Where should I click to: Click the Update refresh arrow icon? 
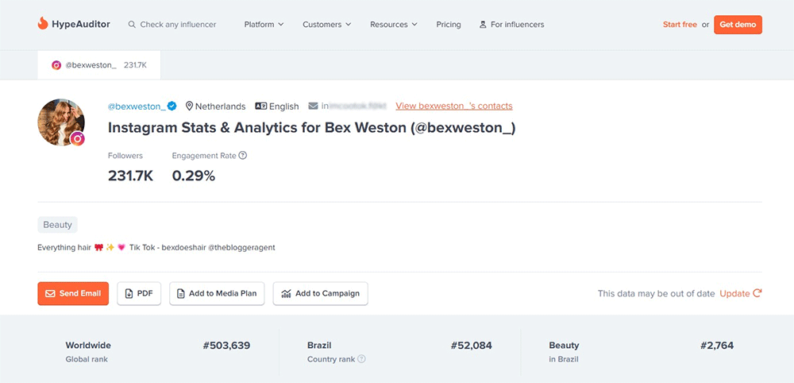757,293
